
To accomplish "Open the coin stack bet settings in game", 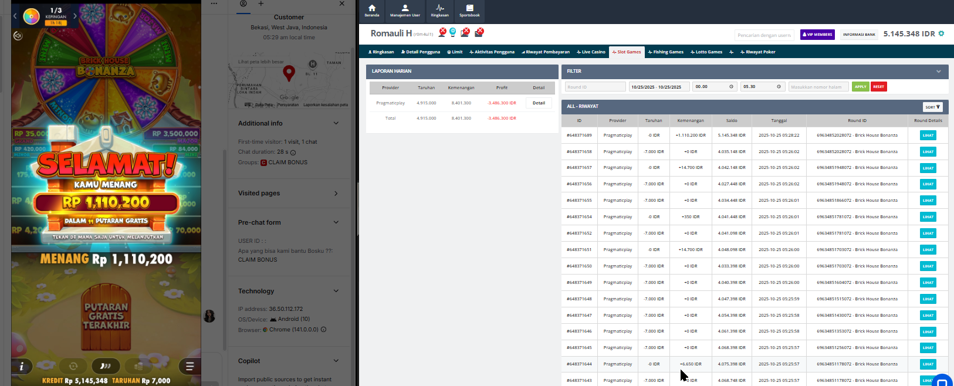I will click(x=138, y=366).
